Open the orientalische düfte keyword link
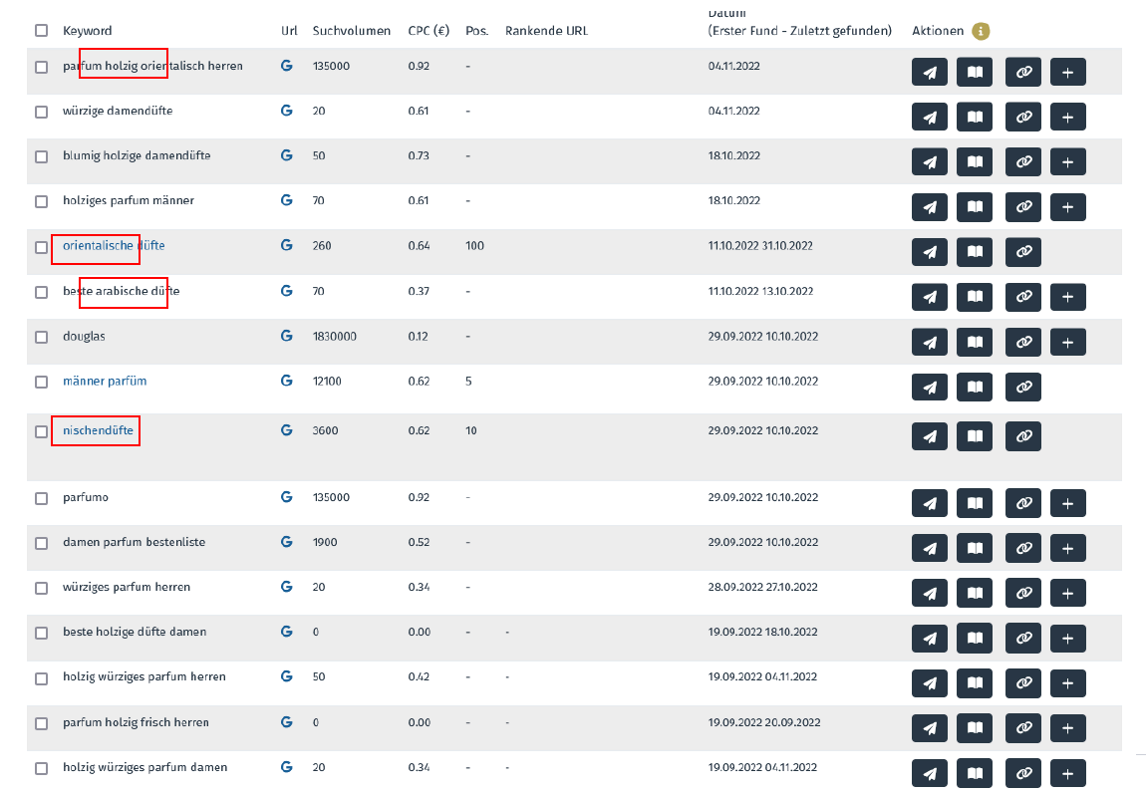Screen dimensions: 1146x793 point(114,245)
